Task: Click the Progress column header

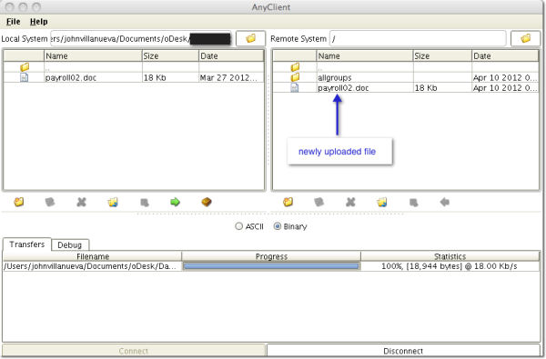Action: point(271,256)
